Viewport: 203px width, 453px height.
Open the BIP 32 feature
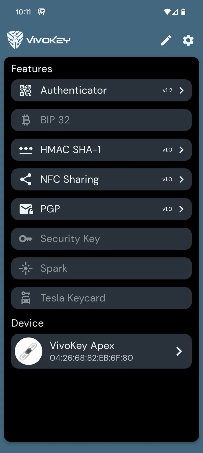point(101,120)
